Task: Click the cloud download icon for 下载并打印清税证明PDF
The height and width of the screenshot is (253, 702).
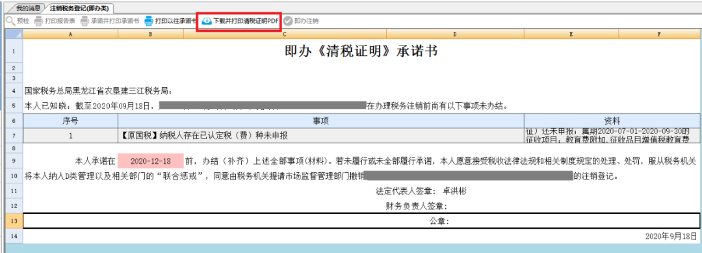Action: click(207, 21)
